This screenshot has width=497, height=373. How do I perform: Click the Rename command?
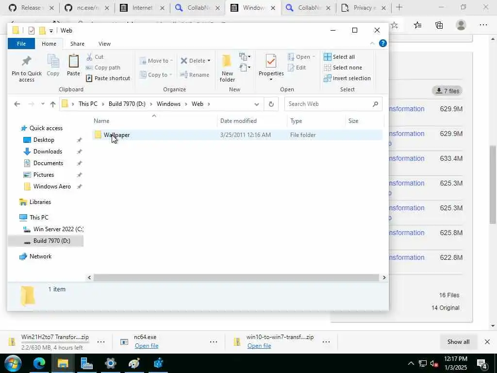tap(195, 75)
